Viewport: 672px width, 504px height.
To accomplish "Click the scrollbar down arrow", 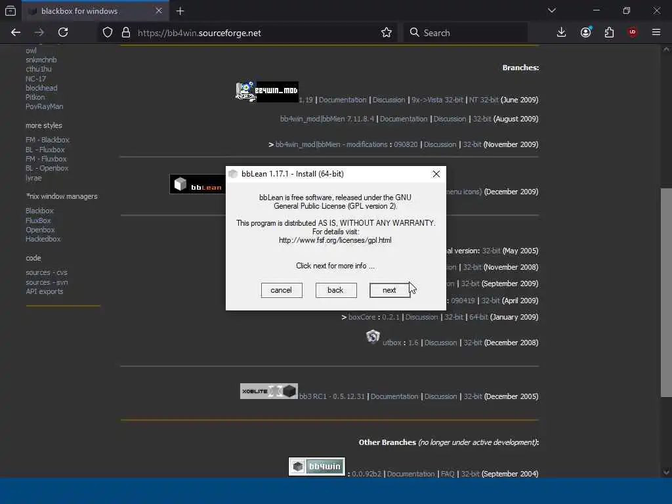I will [666, 472].
